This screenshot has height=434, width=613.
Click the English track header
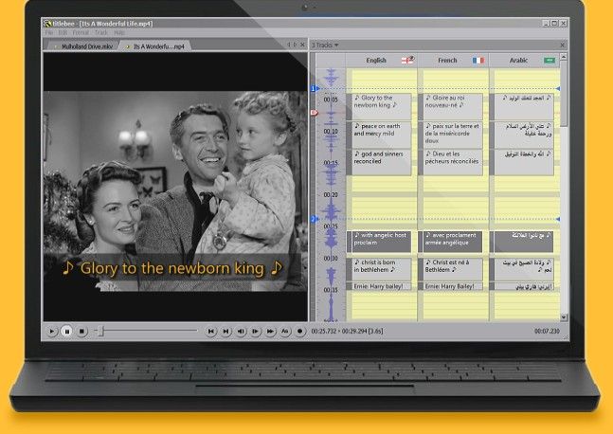tap(382, 61)
